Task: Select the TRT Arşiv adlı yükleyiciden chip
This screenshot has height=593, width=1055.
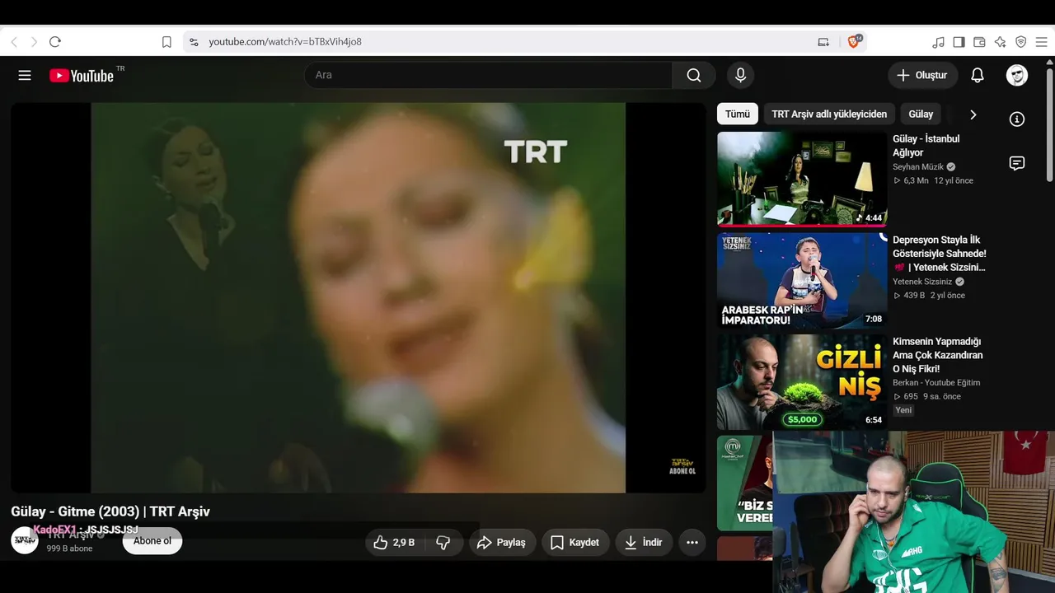Action: pyautogui.click(x=829, y=114)
